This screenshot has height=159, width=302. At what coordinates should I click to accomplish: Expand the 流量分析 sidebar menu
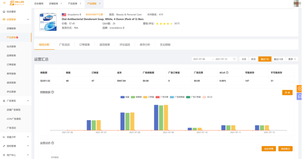pos(28,137)
